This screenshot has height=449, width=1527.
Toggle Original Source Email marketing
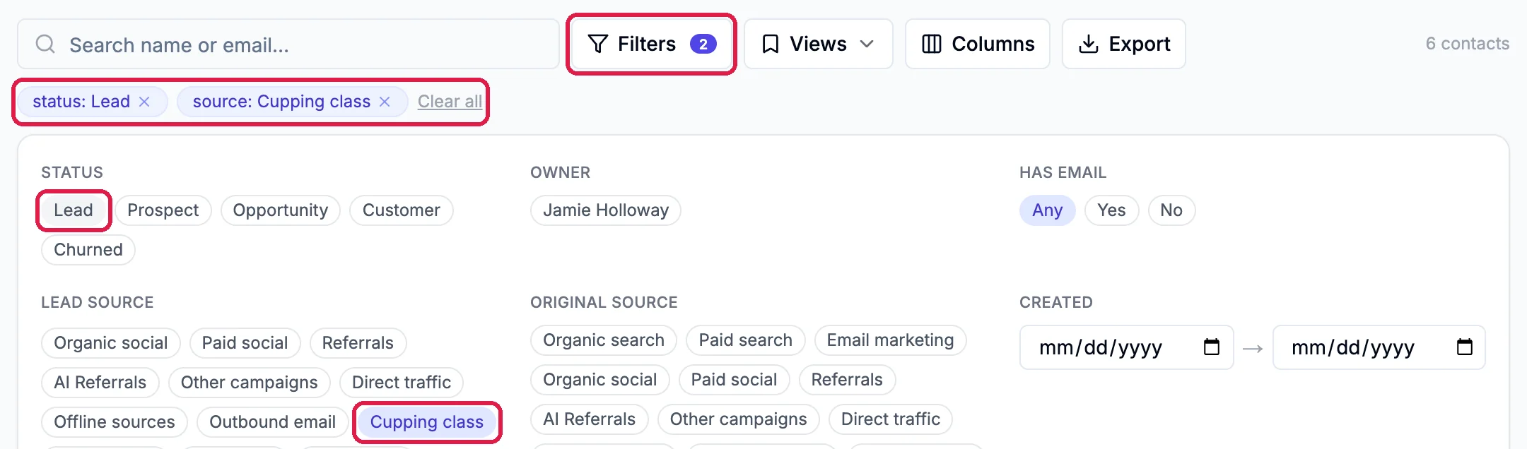click(x=891, y=340)
